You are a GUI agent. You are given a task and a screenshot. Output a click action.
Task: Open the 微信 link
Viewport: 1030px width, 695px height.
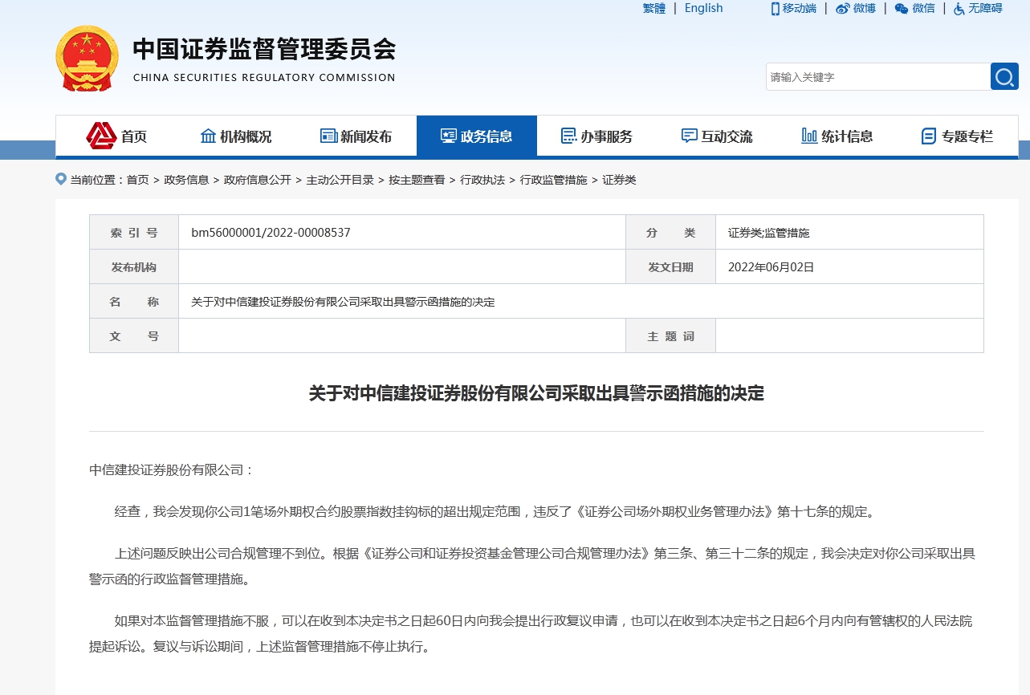tap(924, 8)
